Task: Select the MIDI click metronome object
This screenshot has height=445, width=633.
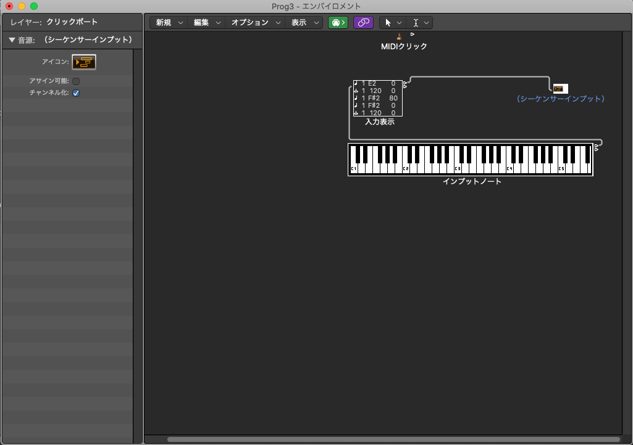Action: [x=400, y=37]
